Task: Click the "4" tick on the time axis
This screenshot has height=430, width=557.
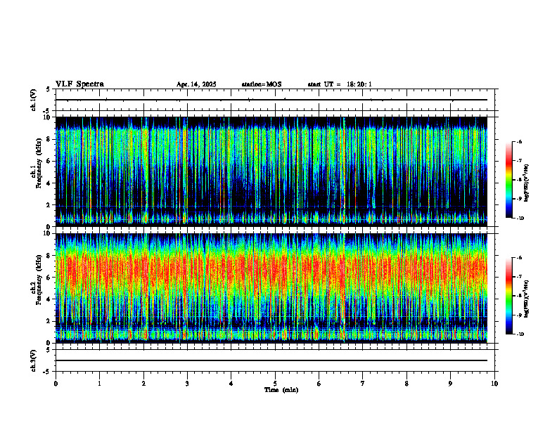Action: (231, 384)
